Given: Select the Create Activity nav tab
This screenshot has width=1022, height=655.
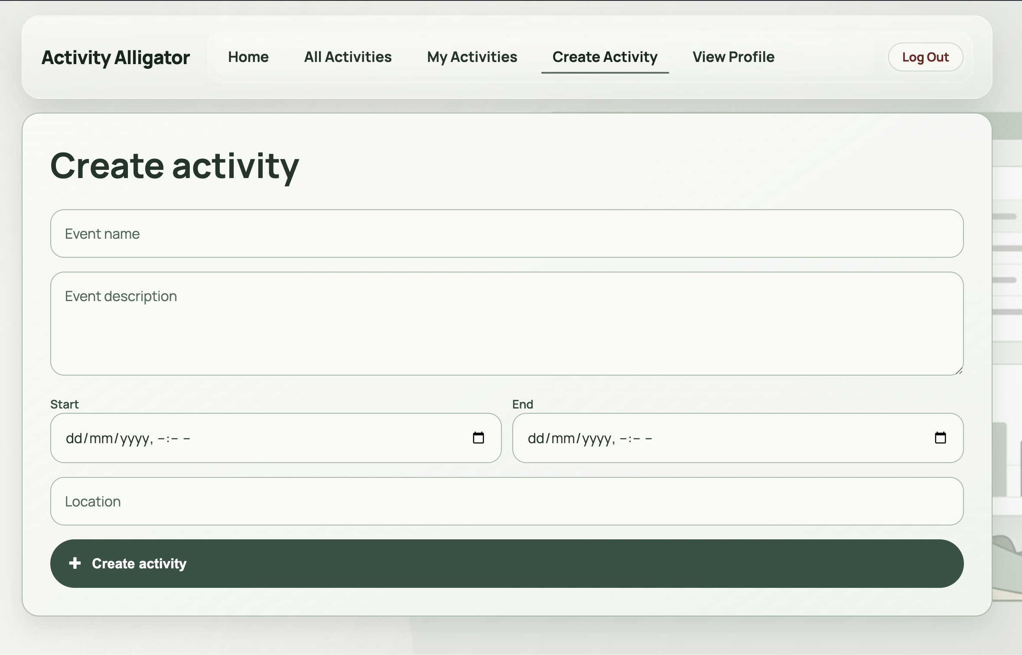Looking at the screenshot, I should [605, 57].
